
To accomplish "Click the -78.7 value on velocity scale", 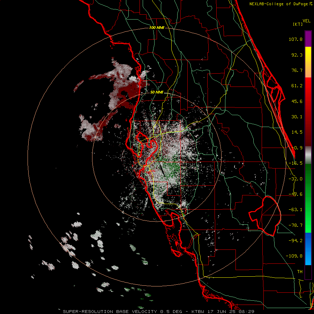I will [296, 225].
